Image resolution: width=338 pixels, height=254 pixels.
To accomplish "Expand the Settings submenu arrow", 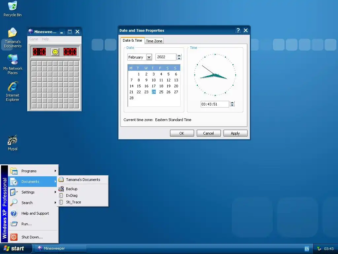I will 55,192.
